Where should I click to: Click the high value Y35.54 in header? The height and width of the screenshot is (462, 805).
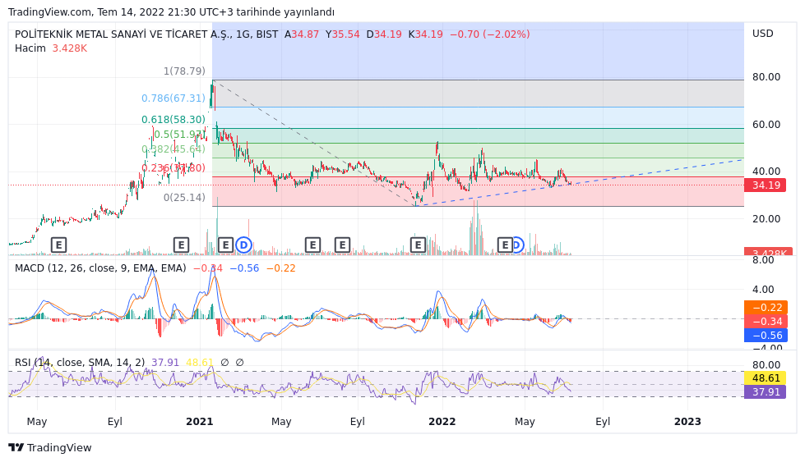coord(342,34)
